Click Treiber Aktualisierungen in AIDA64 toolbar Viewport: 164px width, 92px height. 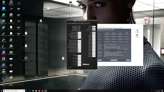coord(118,28)
